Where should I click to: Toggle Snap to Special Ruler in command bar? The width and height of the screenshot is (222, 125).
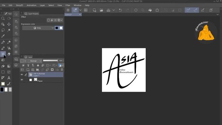(x=195, y=10)
